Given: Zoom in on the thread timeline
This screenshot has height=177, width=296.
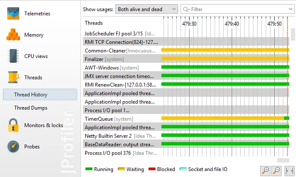Looking at the screenshot, I should point(265,171).
